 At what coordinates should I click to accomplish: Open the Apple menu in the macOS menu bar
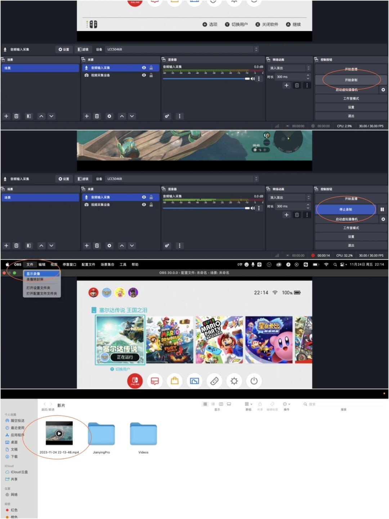(8, 264)
